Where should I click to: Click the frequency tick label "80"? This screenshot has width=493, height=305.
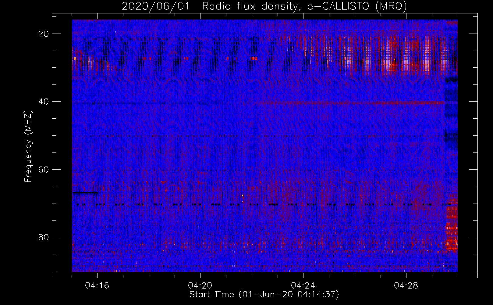click(44, 237)
